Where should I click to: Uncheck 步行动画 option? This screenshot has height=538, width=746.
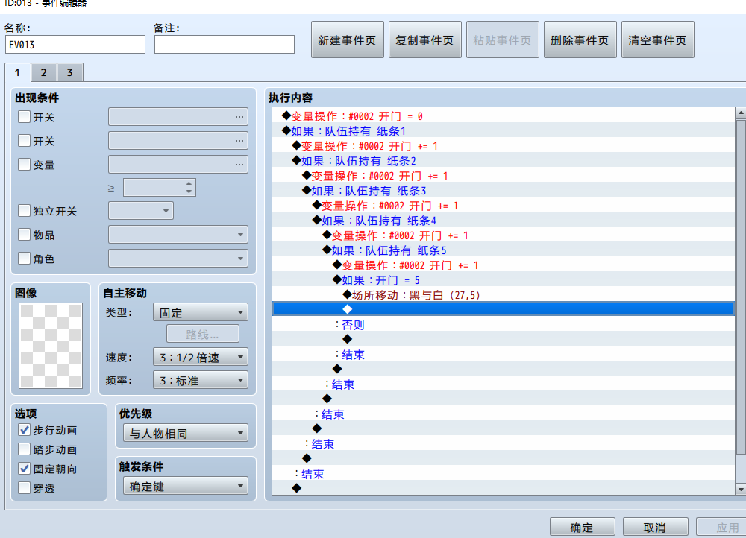[x=25, y=430]
